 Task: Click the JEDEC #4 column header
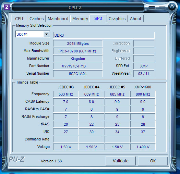92,87
